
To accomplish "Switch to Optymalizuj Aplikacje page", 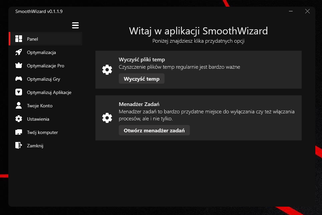I will click(46, 92).
